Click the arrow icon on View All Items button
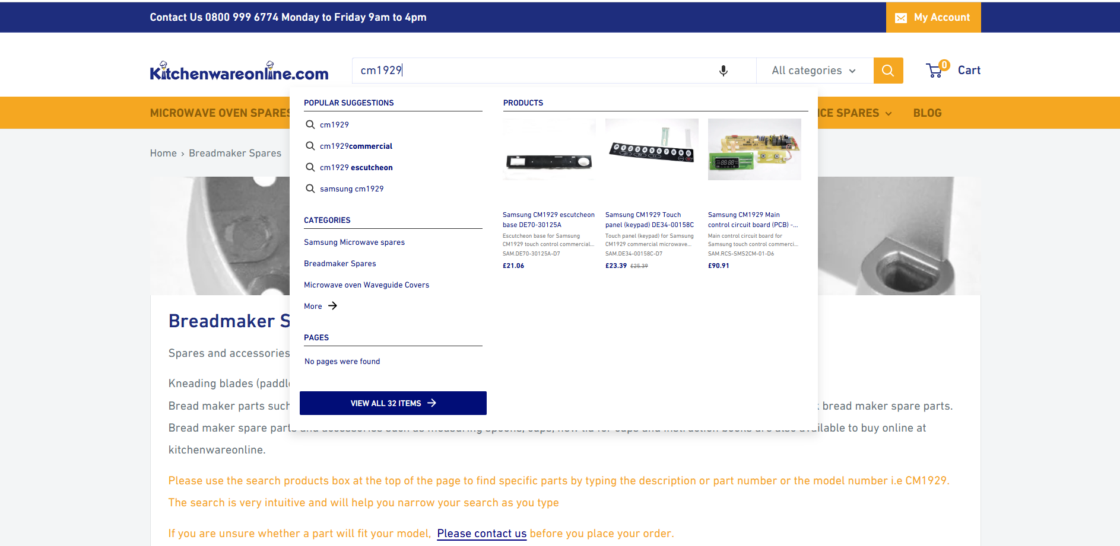Screen dimensions: 1120x546 (x=432, y=403)
